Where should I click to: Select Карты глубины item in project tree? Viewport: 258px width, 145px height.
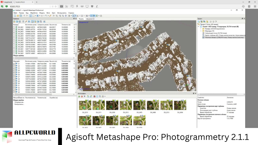223,35
